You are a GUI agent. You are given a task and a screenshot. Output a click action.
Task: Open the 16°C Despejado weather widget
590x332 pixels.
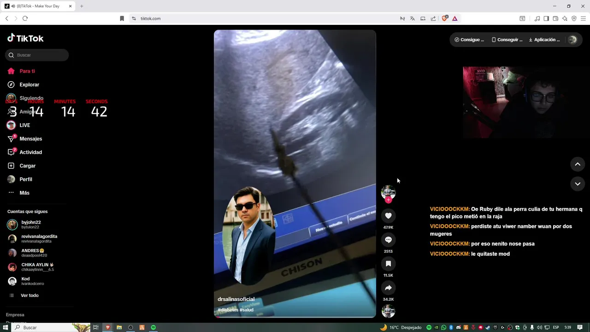tap(401, 327)
